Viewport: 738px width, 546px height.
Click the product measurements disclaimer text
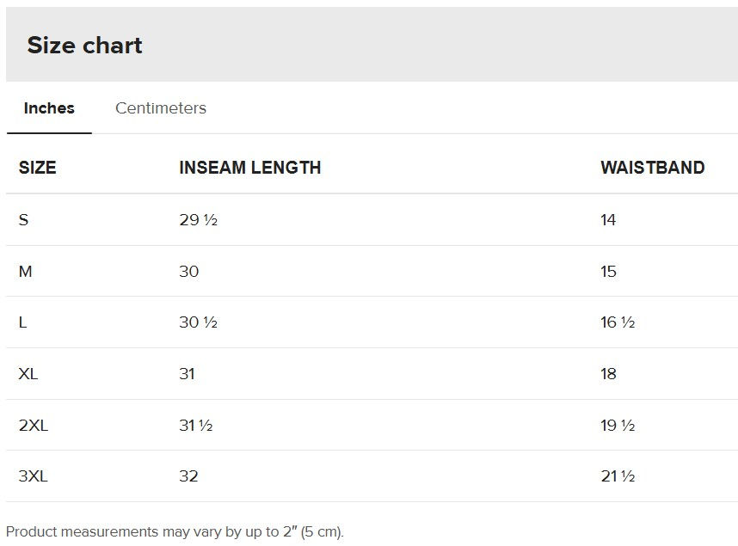pyautogui.click(x=175, y=531)
